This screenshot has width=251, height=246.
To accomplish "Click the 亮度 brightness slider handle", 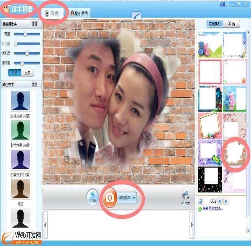I will click(x=25, y=34).
